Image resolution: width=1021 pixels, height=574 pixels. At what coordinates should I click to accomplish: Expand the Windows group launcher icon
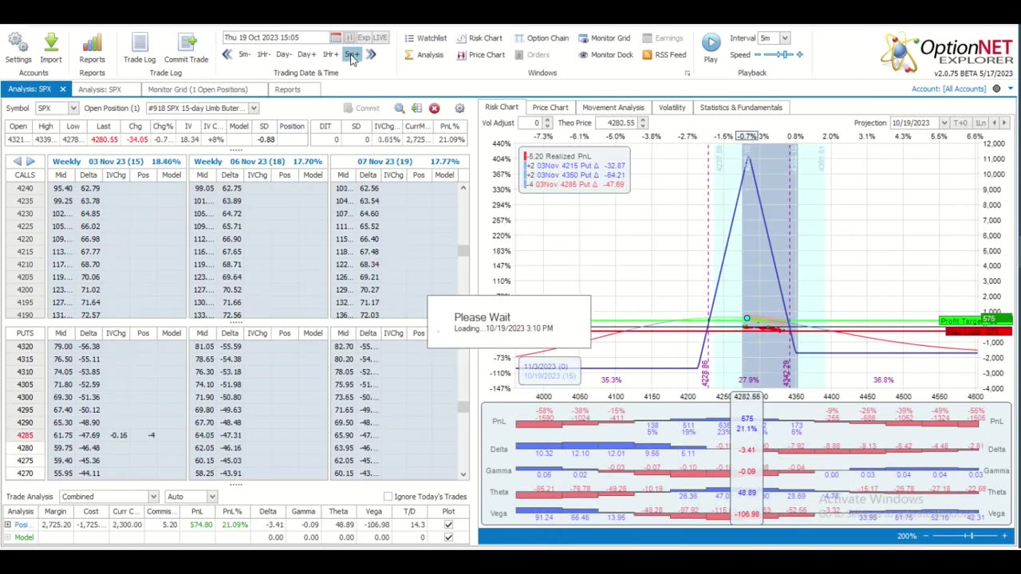[x=687, y=73]
